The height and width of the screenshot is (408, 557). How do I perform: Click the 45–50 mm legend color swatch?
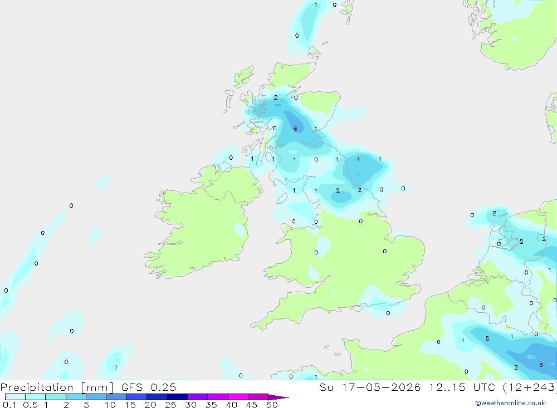coord(258,397)
